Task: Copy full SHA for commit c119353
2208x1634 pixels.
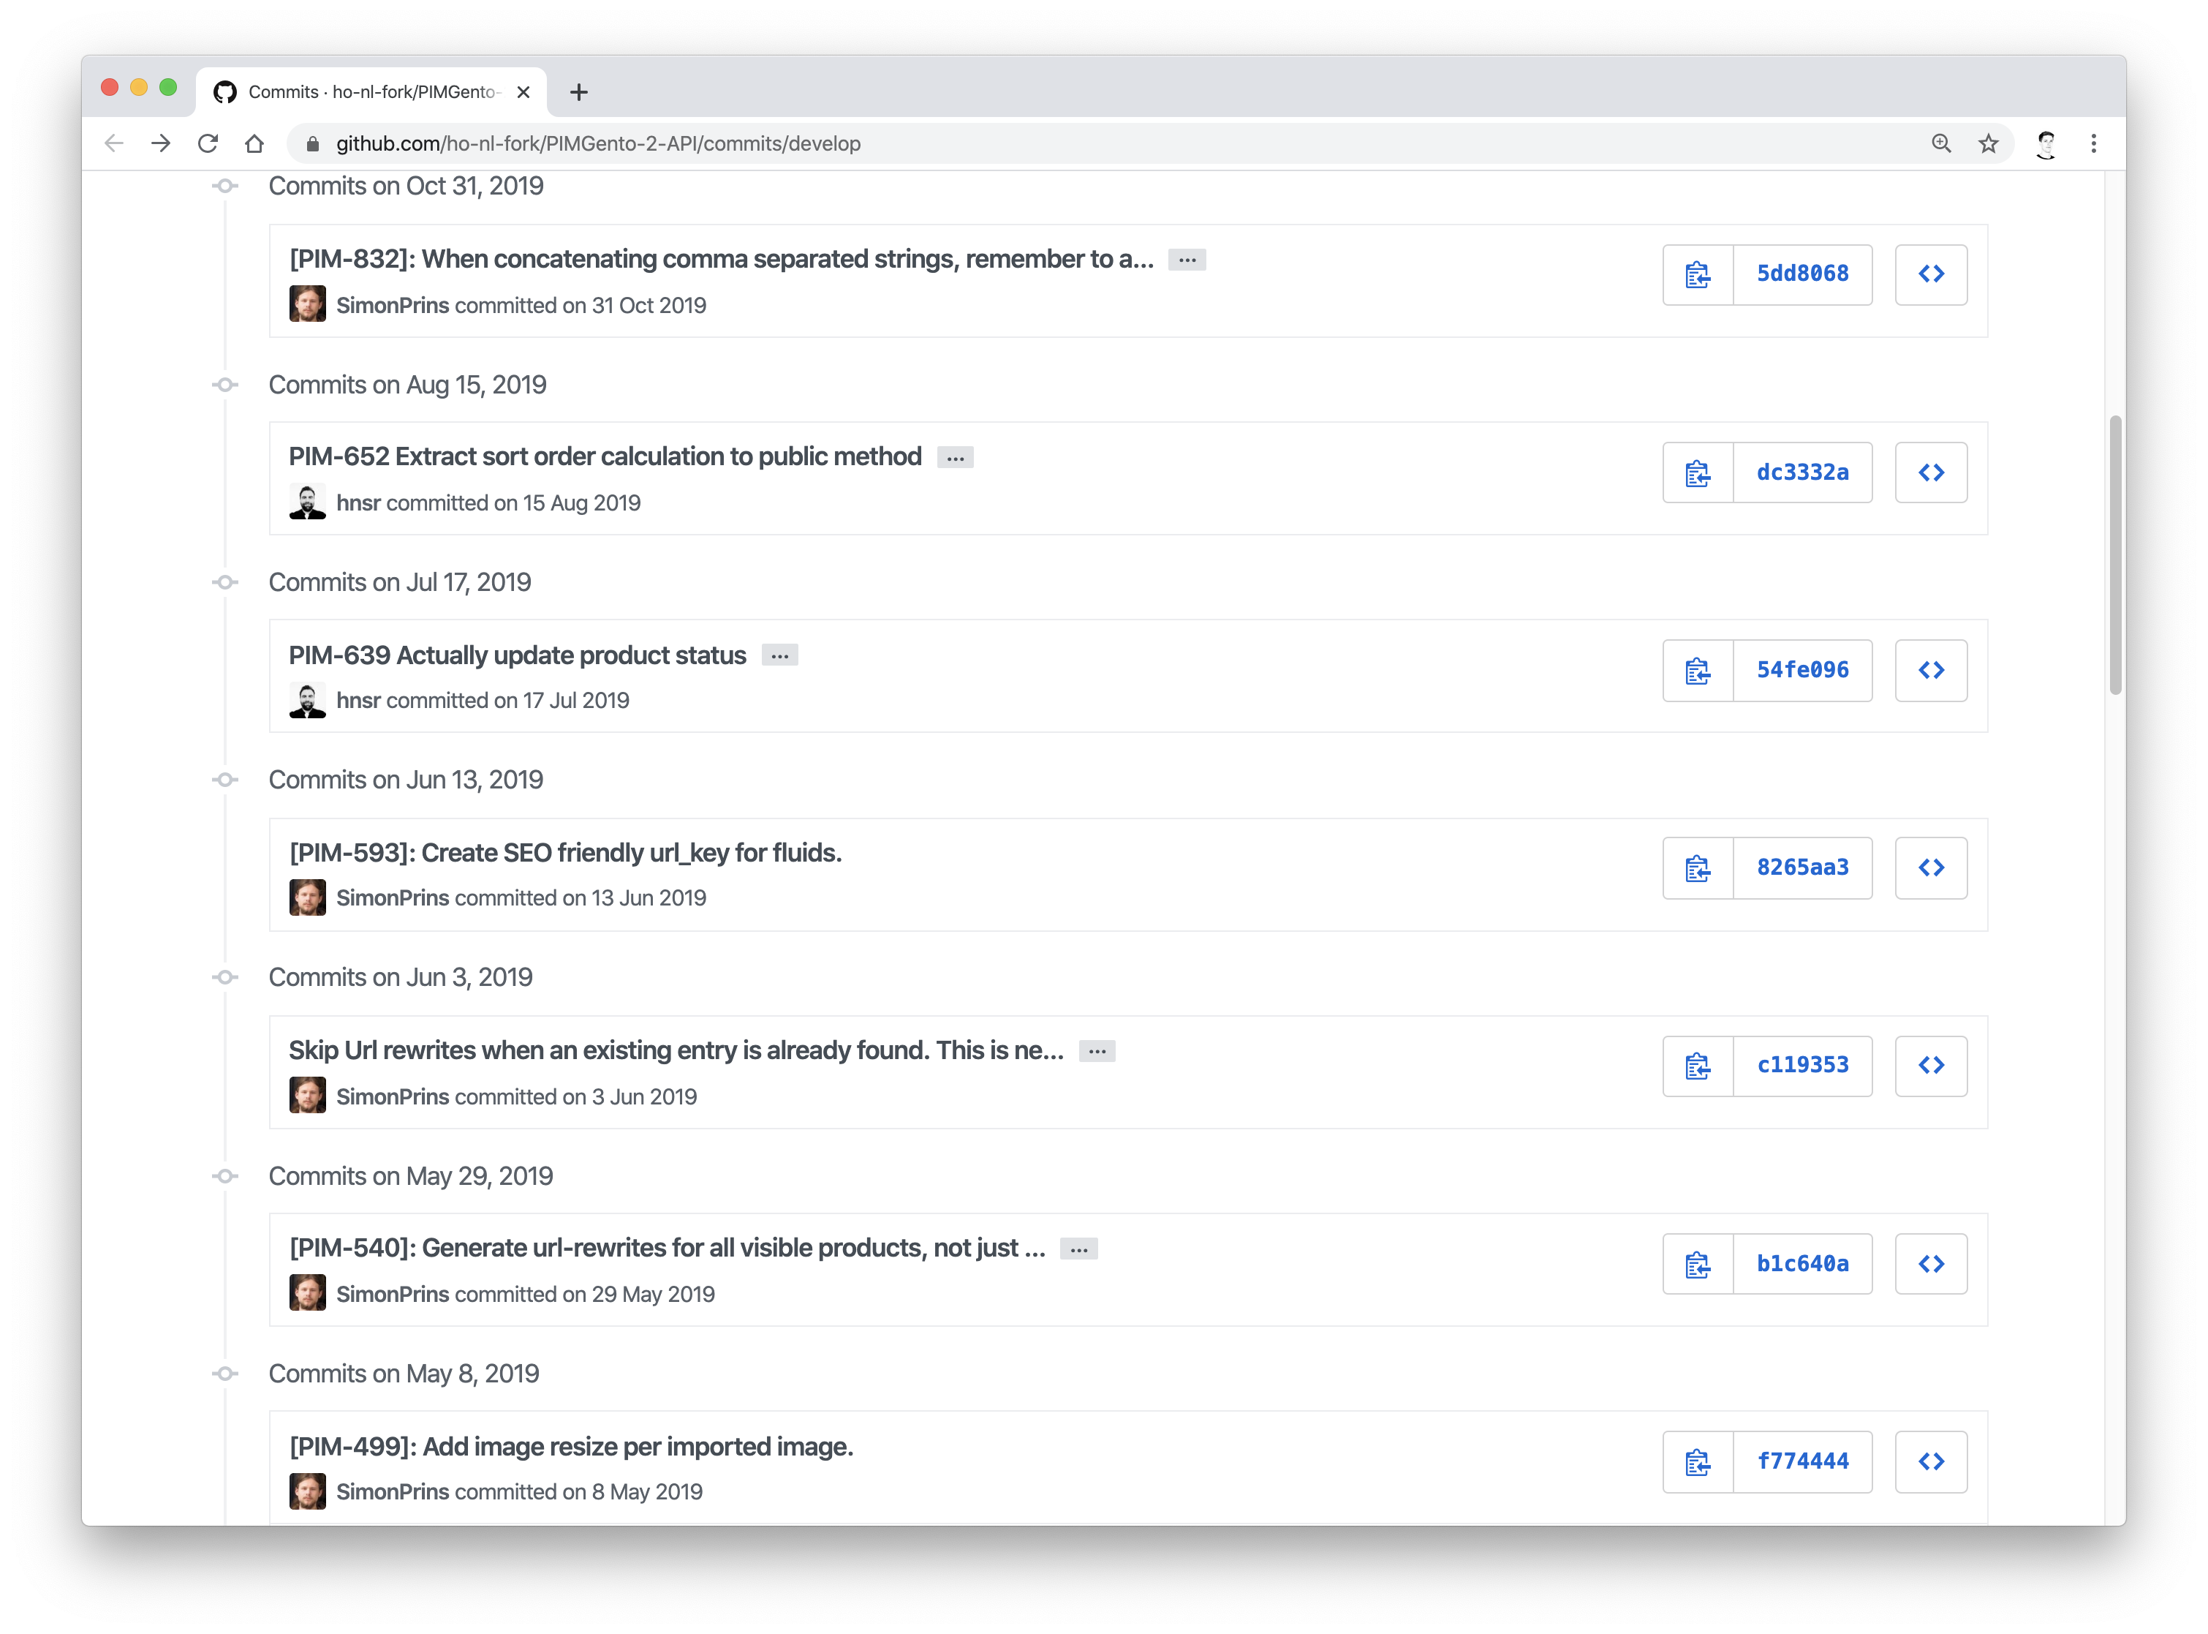Action: pos(1697,1066)
